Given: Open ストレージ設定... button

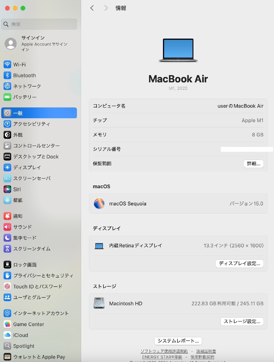Looking at the screenshot, I should (x=242, y=321).
